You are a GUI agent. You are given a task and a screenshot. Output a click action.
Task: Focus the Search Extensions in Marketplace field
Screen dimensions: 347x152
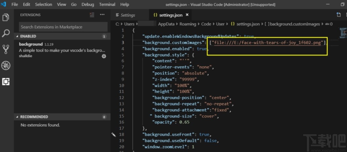pyautogui.click(x=63, y=27)
